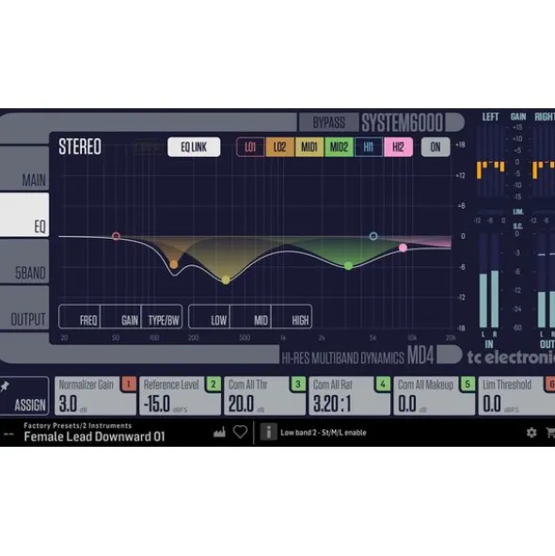The width and height of the screenshot is (555, 556).
Task: Select the FREQ view button
Action: (x=79, y=316)
